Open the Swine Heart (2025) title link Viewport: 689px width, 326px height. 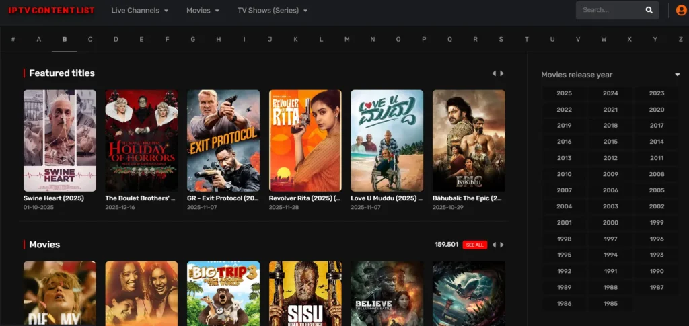[54, 198]
